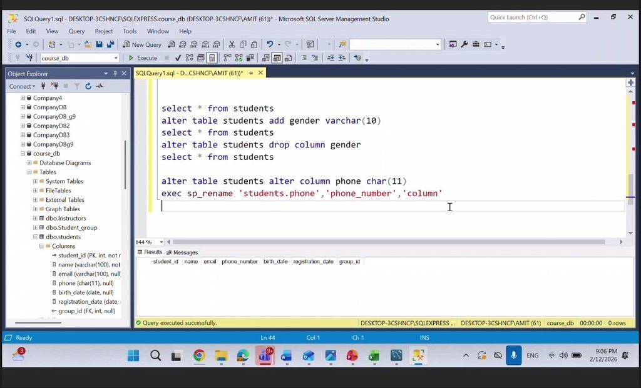This screenshot has height=388, width=641.
Task: Click the Undo arrow in toolbar
Action: (x=270, y=44)
